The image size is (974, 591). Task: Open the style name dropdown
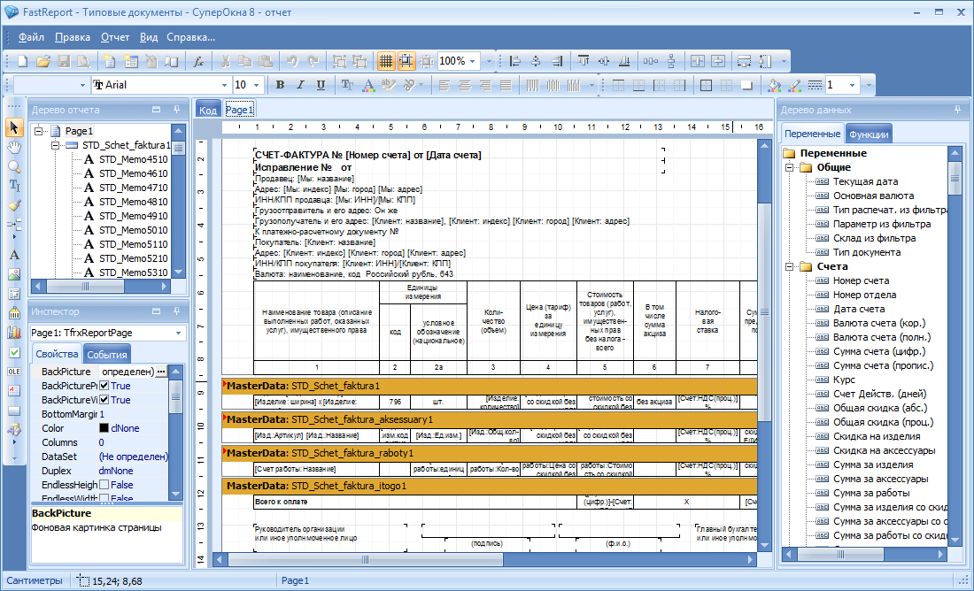coord(82,85)
